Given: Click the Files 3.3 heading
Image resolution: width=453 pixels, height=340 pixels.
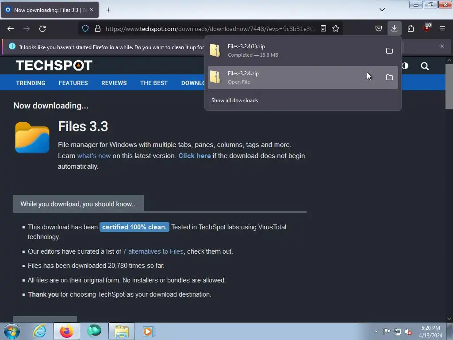Looking at the screenshot, I should click(83, 126).
